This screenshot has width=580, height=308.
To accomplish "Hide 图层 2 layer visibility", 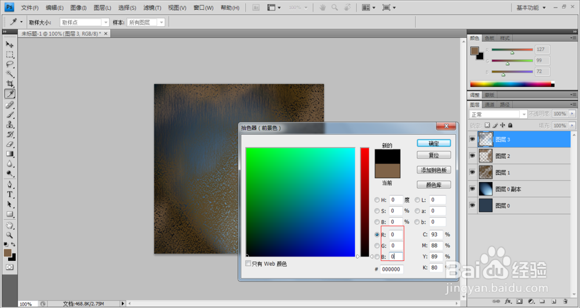I will (x=472, y=156).
